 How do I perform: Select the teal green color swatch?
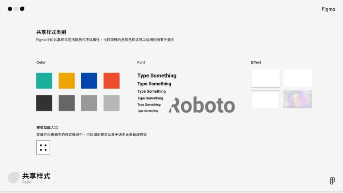(x=44, y=81)
